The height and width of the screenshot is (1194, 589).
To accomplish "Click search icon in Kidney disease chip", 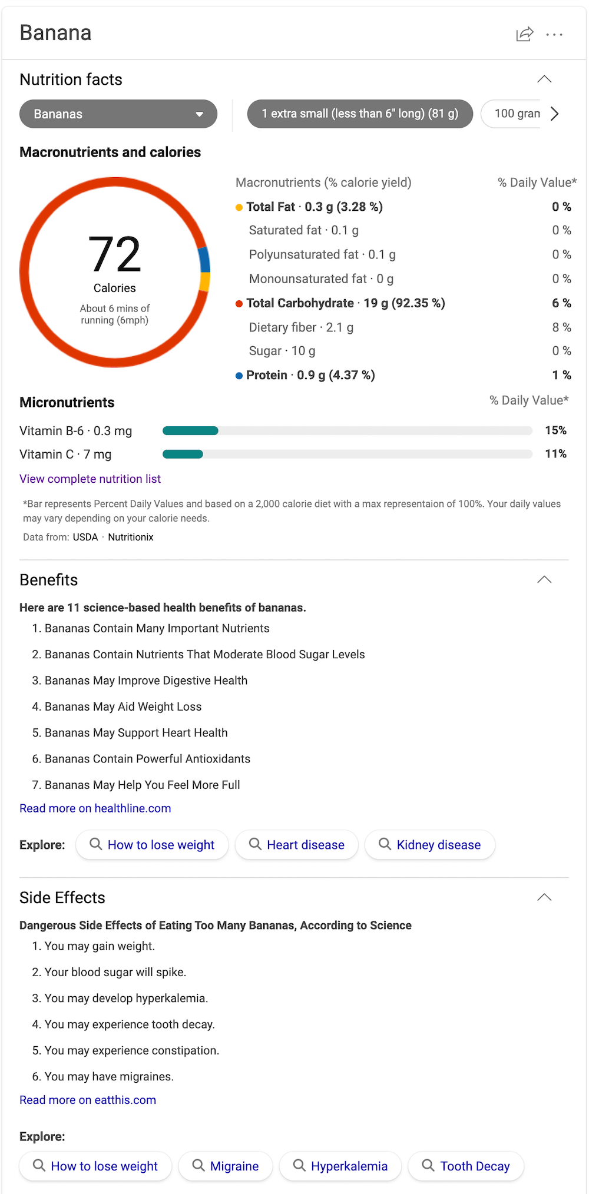I will pyautogui.click(x=385, y=844).
